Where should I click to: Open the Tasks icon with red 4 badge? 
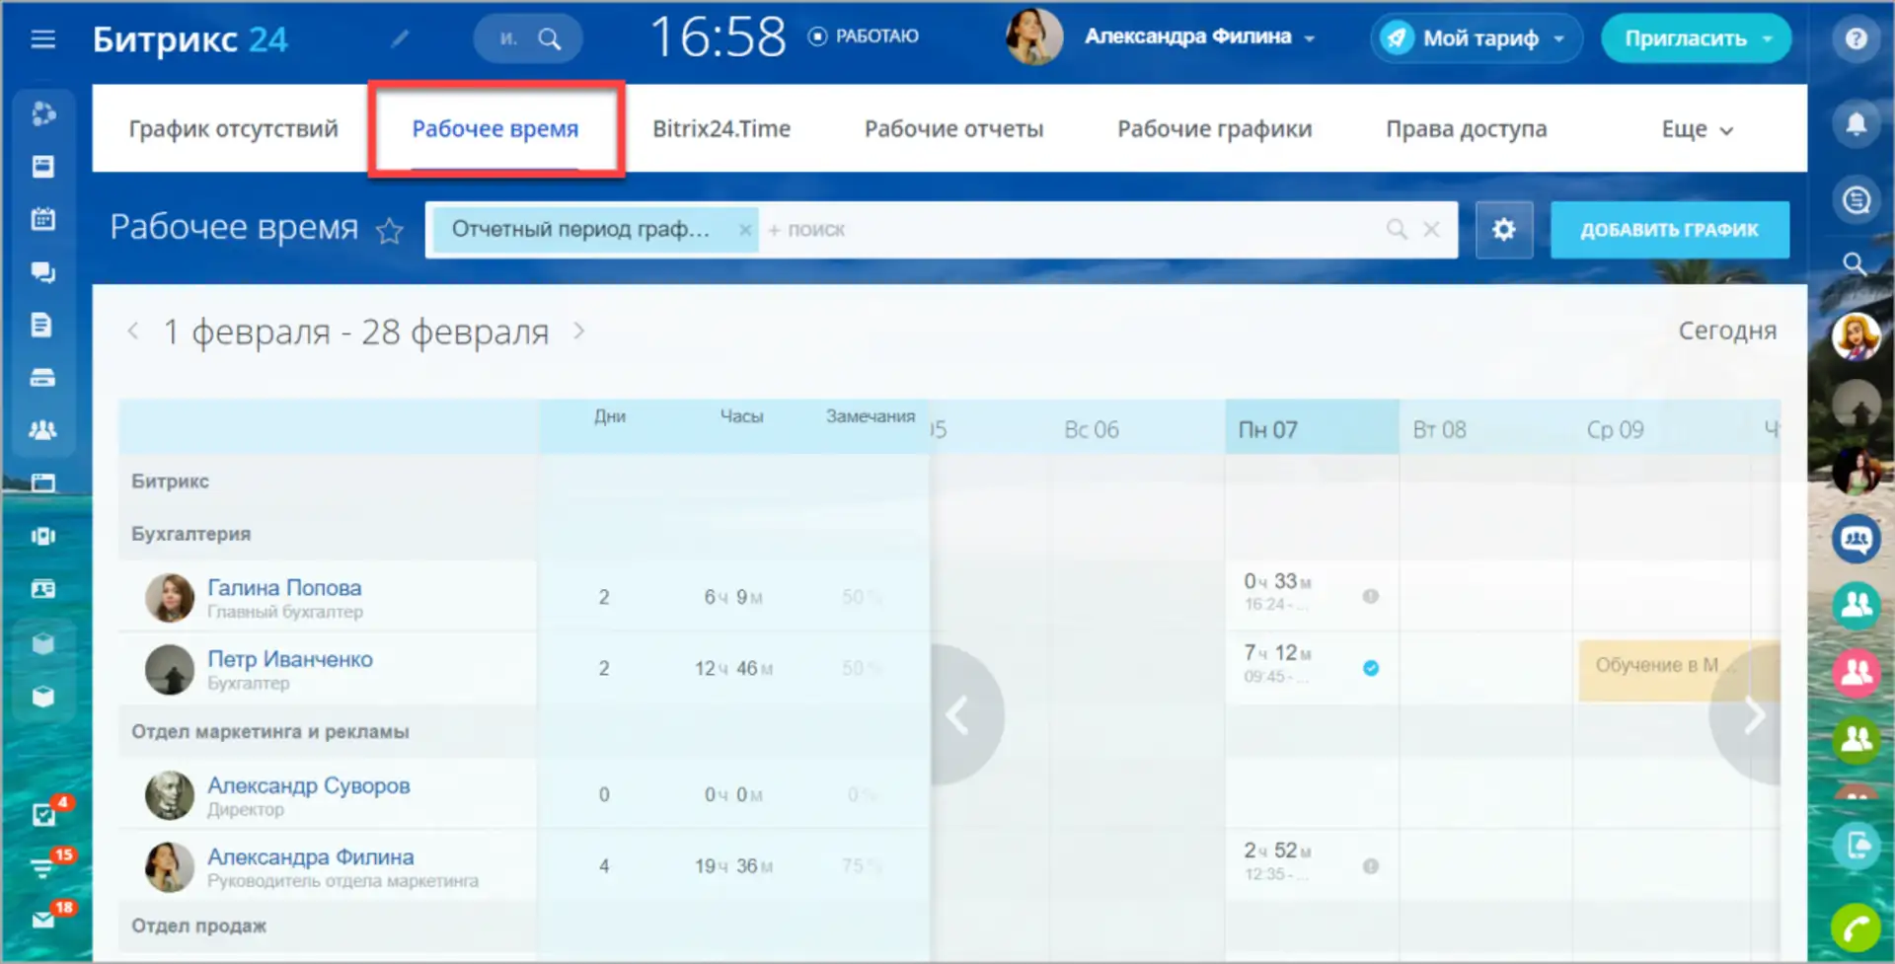(43, 813)
